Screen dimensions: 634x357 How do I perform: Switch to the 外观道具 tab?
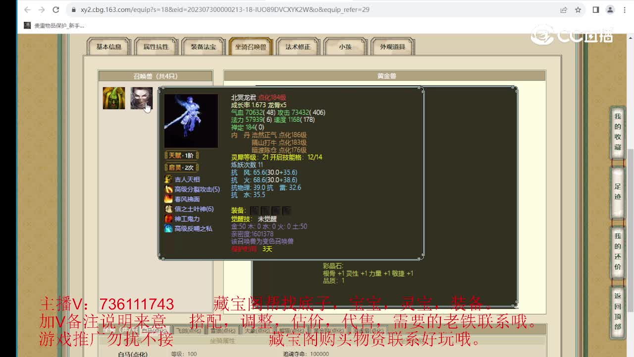pyautogui.click(x=392, y=47)
